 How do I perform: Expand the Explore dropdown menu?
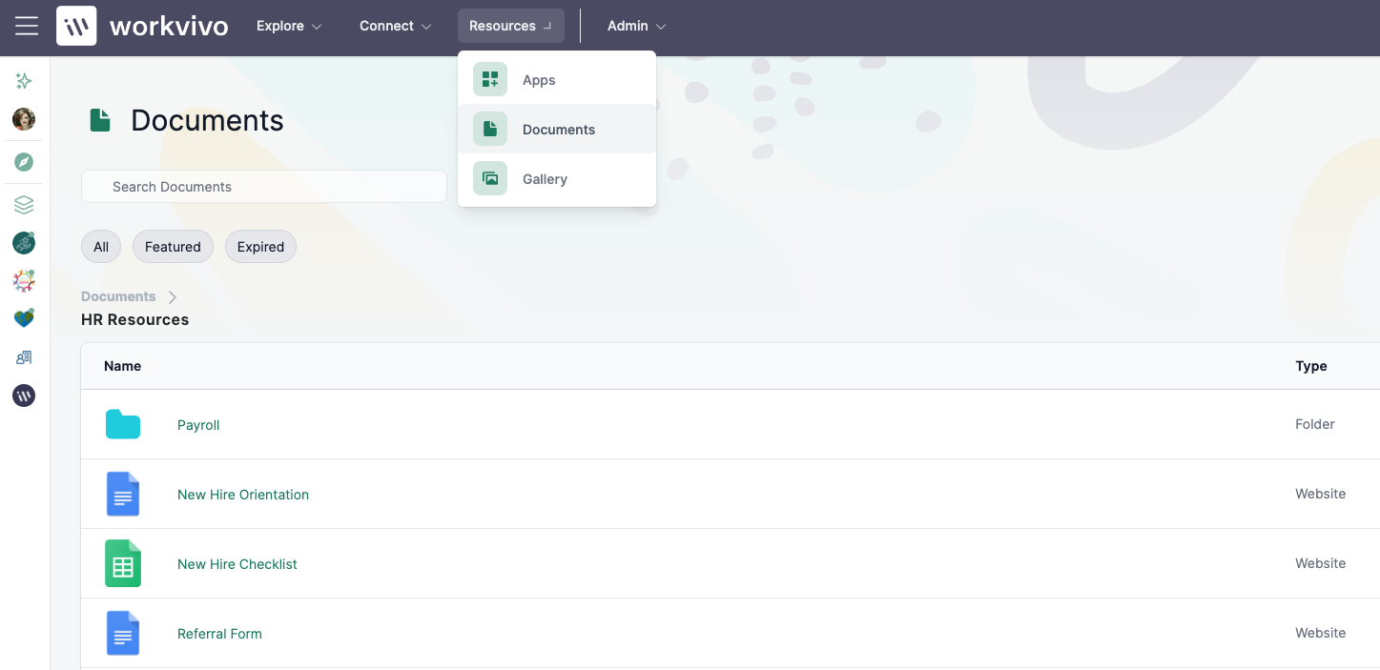tap(289, 26)
